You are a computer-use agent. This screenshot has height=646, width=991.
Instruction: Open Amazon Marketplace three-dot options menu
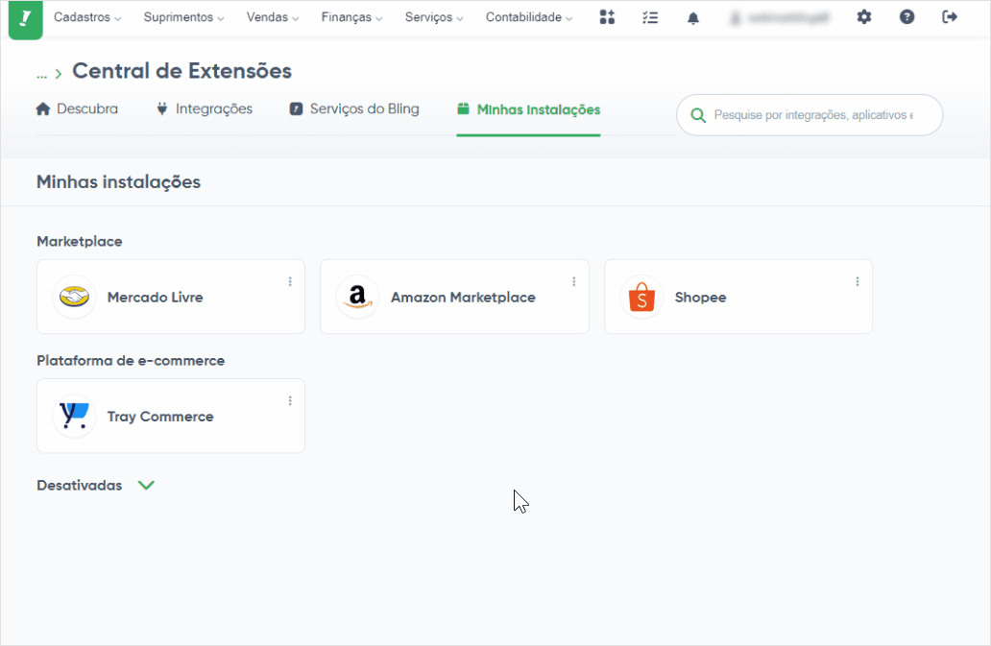[x=574, y=281]
